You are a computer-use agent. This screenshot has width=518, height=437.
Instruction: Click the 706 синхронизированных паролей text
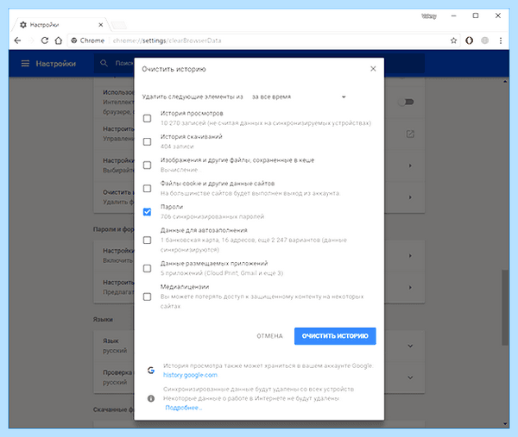212,216
